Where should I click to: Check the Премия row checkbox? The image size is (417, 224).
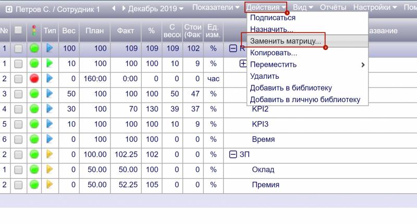[18, 185]
